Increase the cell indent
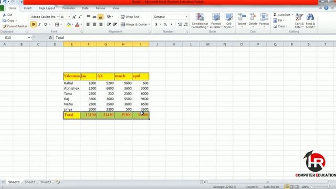The width and height of the screenshot is (336, 189). (115, 25)
